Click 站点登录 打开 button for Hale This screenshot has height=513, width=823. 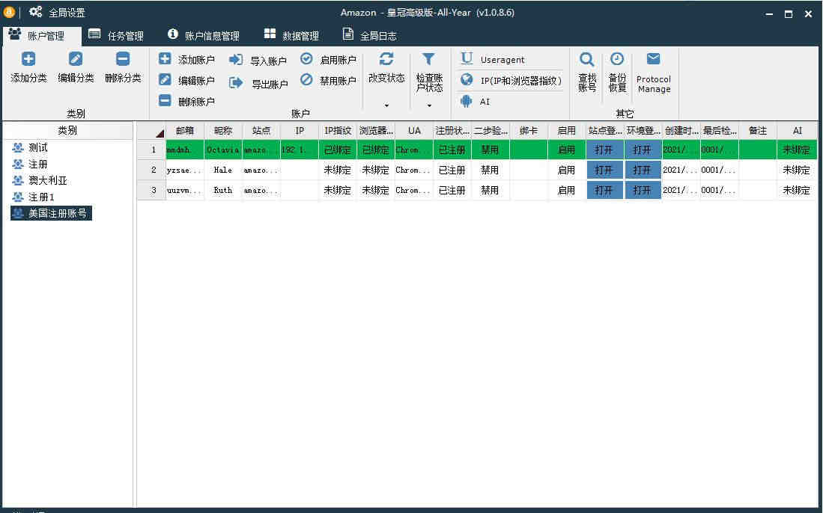pos(604,171)
